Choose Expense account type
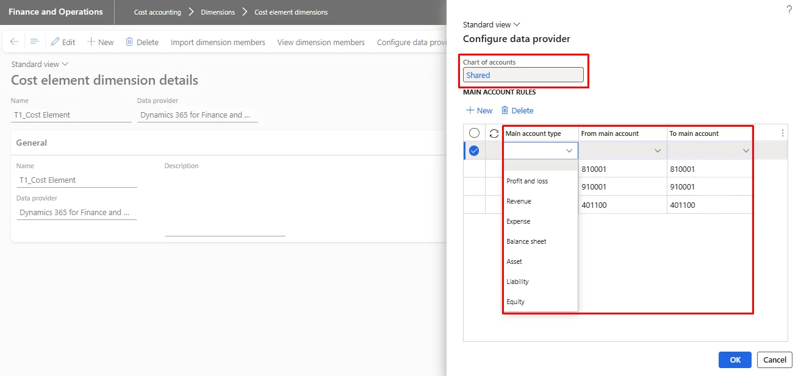 click(541, 221)
